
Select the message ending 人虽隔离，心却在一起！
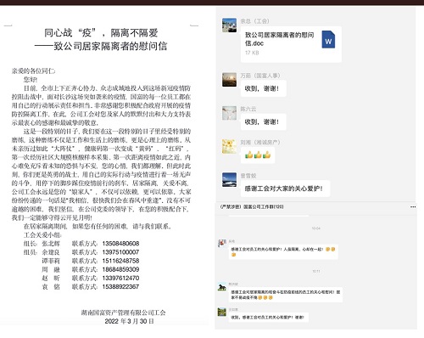(x=283, y=251)
